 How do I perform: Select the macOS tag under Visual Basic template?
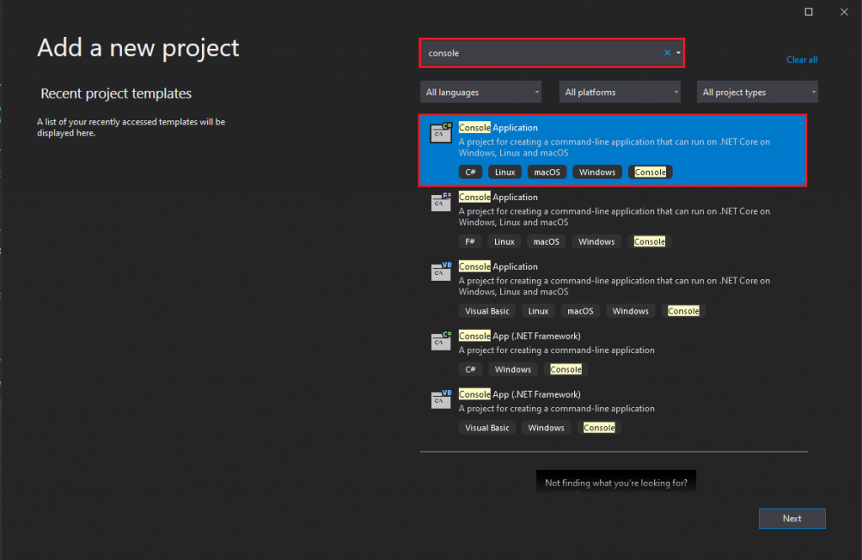pos(579,310)
